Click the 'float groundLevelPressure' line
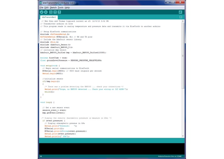Viewport: 224px width, 159px height. [x=71, y=61]
